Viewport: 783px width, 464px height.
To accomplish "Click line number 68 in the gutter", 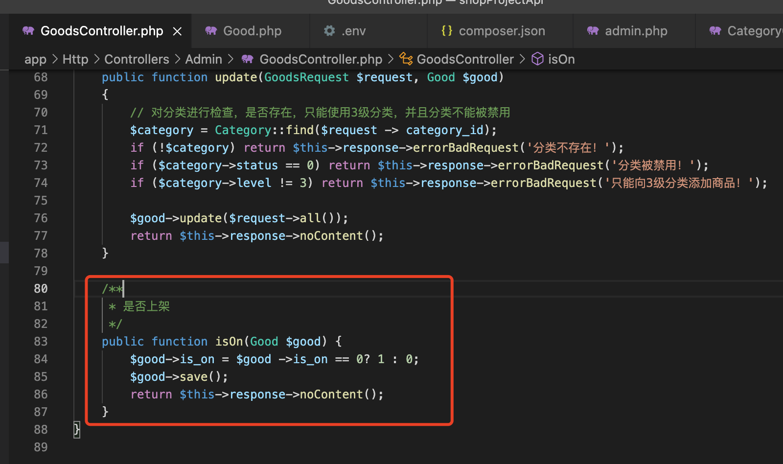I will 41,77.
